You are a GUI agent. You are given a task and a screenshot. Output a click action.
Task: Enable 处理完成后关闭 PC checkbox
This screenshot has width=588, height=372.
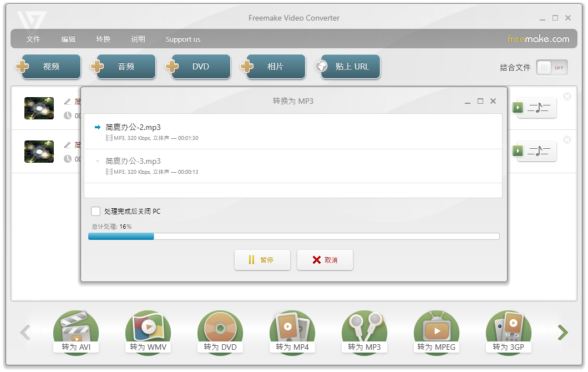(95, 212)
